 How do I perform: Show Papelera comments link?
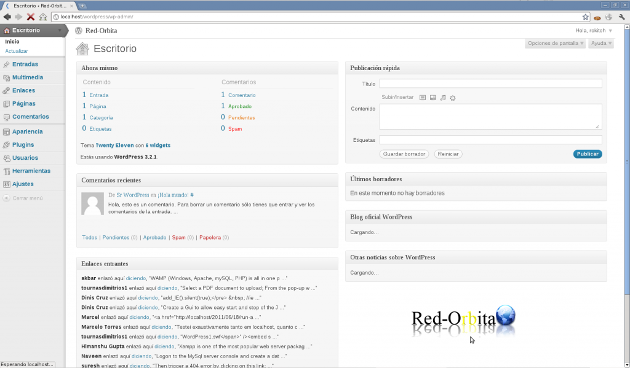(210, 238)
